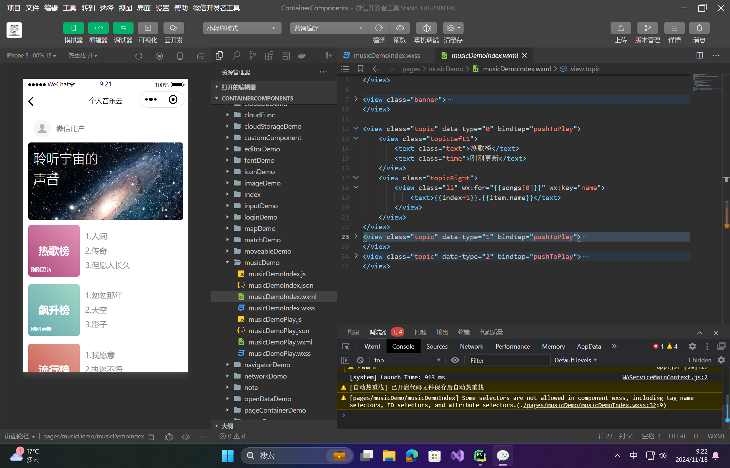Switch to the Network devtools tab
This screenshot has height=468, width=730.
471,346
